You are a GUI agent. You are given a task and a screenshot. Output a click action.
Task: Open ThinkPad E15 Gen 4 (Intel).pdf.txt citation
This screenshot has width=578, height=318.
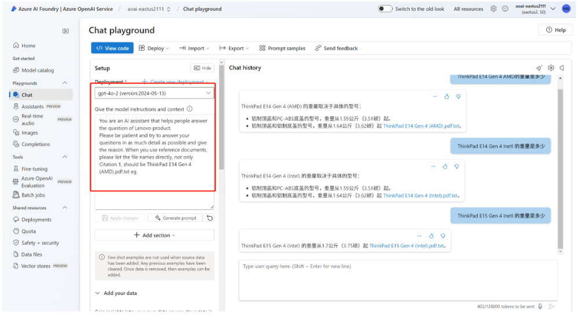(x=407, y=246)
